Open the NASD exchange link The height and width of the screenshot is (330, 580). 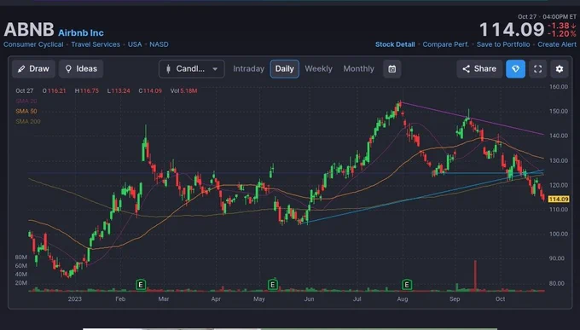[x=159, y=44]
